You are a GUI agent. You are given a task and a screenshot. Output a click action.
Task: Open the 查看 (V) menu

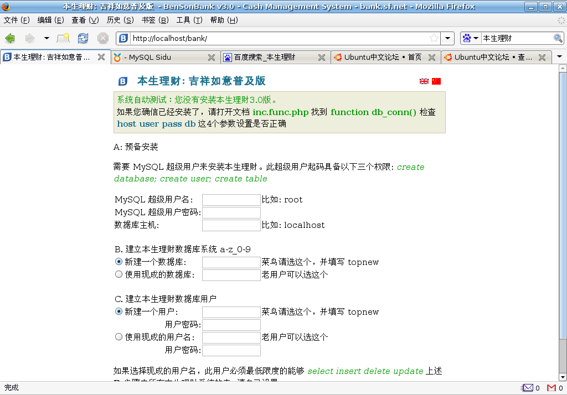85,20
